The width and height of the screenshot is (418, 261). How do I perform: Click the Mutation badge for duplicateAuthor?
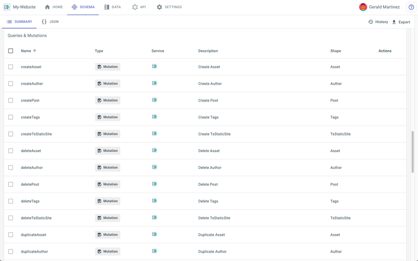pos(108,252)
